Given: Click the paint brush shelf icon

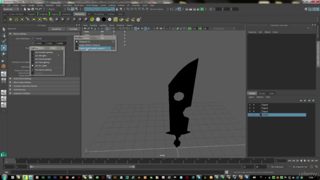Looking at the screenshot, I should 138,19.
